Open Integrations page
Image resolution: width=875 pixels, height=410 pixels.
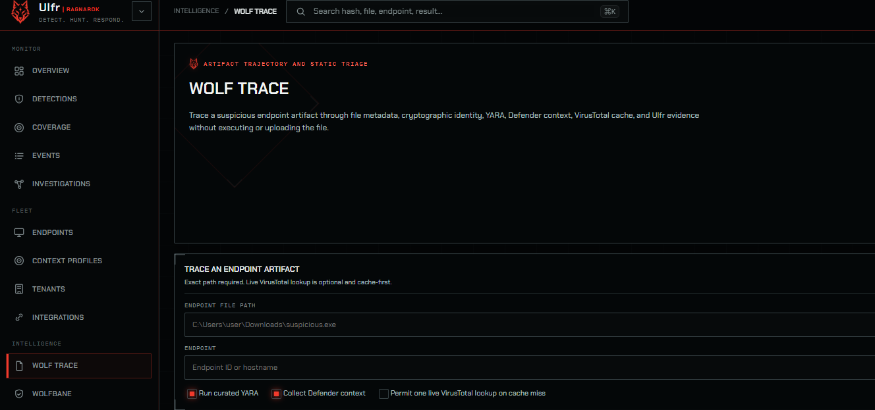(x=79, y=317)
